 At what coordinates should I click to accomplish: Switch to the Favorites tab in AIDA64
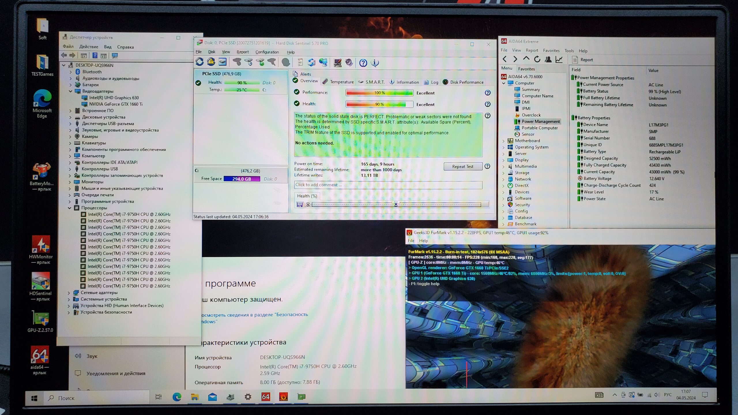tap(526, 69)
